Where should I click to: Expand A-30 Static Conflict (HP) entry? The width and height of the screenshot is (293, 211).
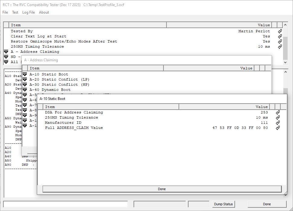(x=25, y=85)
